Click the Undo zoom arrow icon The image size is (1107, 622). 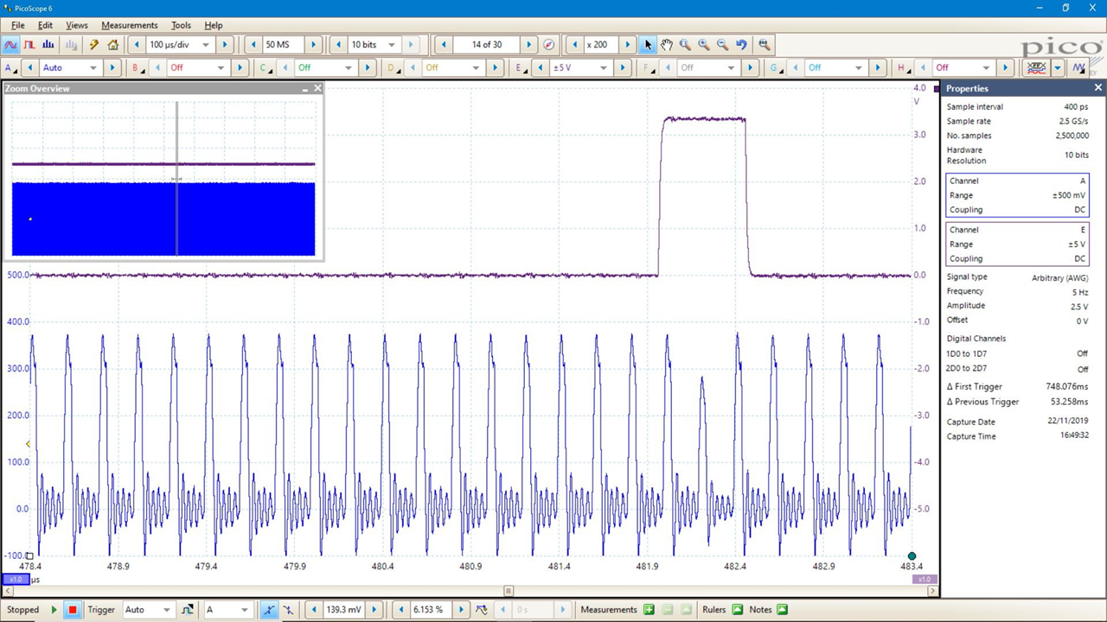pyautogui.click(x=741, y=45)
